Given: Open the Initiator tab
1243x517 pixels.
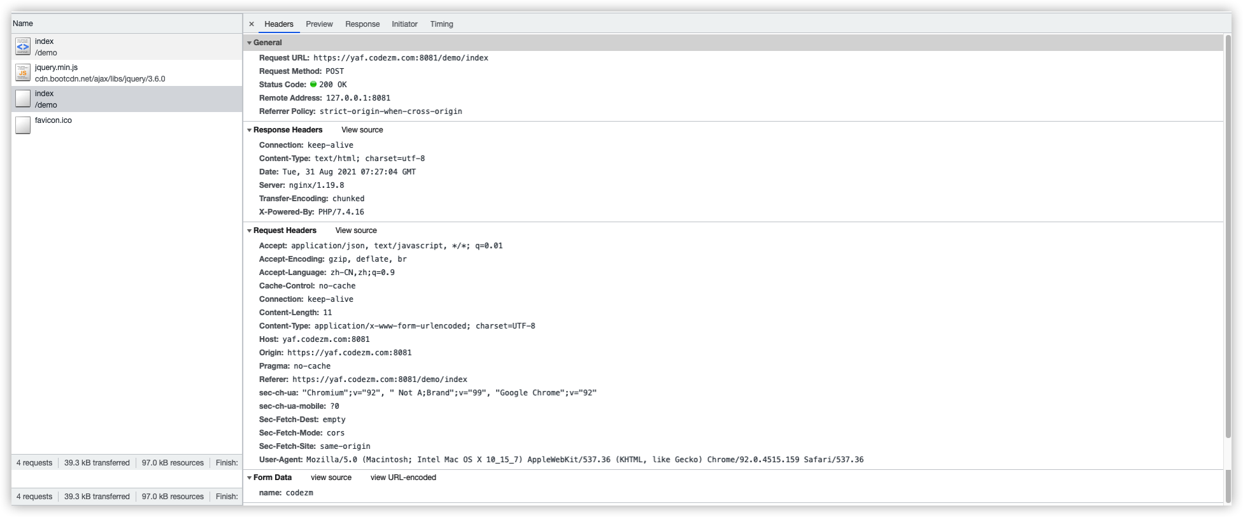Looking at the screenshot, I should coord(404,24).
